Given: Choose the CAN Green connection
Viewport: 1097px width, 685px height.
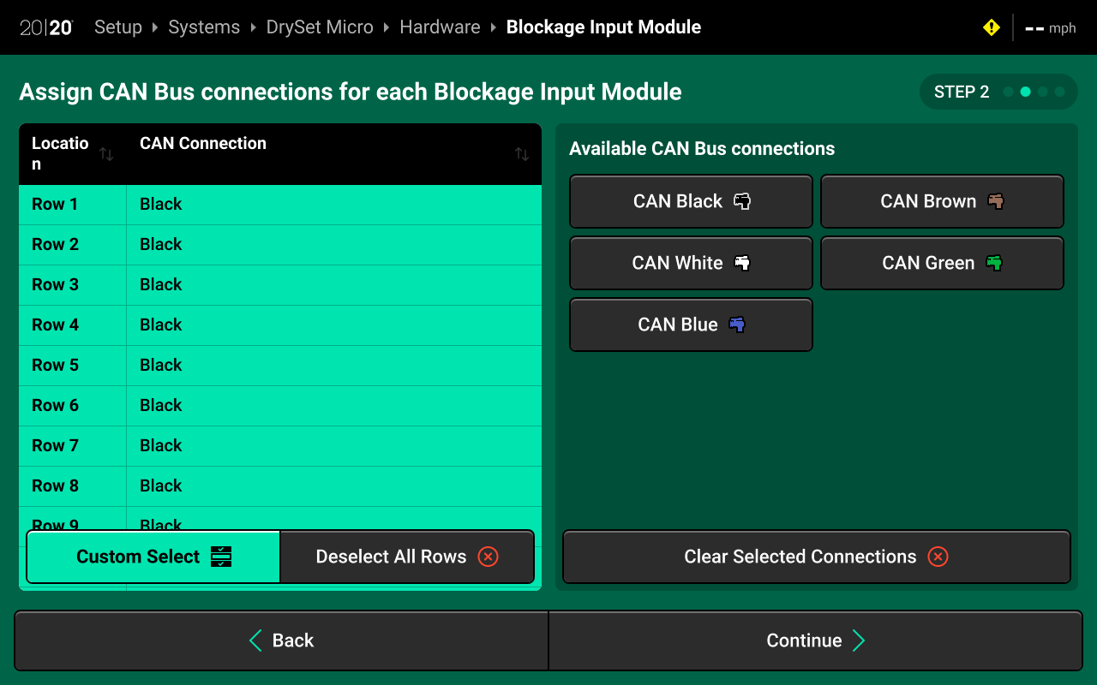Looking at the screenshot, I should pyautogui.click(x=942, y=264).
